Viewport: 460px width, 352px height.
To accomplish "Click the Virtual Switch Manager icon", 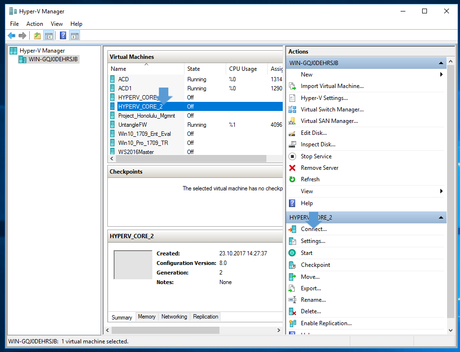I will [x=292, y=110].
